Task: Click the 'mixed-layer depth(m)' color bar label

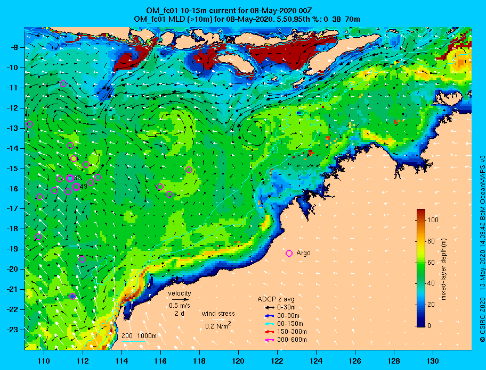Action: point(443,269)
